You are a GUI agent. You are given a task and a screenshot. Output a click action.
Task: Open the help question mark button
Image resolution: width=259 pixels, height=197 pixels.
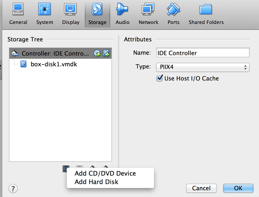click(x=13, y=189)
